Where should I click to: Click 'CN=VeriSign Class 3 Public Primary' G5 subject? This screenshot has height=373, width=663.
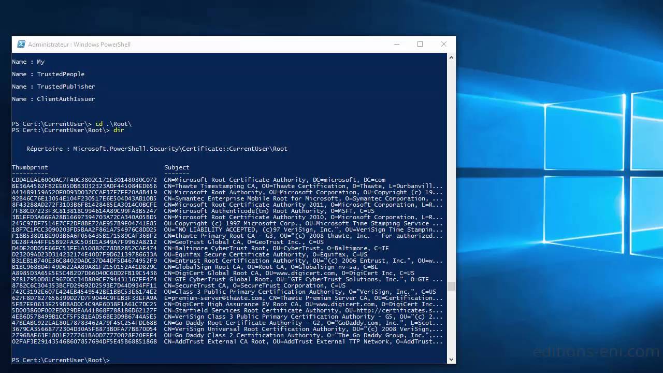coord(304,317)
